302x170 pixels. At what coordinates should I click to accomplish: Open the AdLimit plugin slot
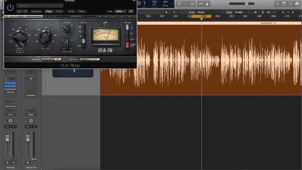[x=10, y=93]
